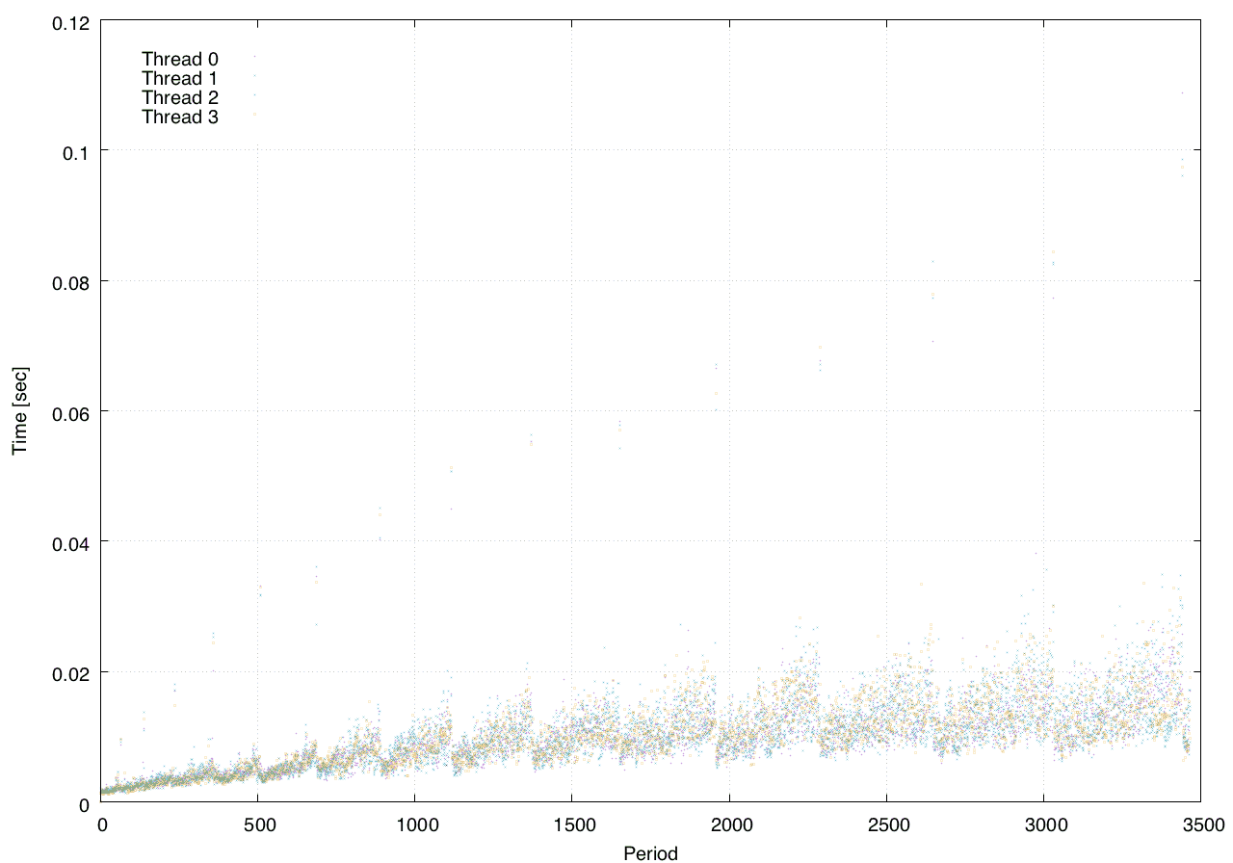
Task: Click the 2500 x-axis tick label
Action: coord(886,824)
